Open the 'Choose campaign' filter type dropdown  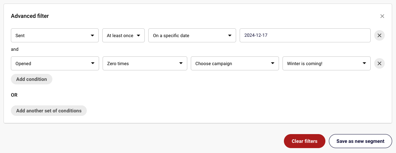pyautogui.click(x=234, y=63)
